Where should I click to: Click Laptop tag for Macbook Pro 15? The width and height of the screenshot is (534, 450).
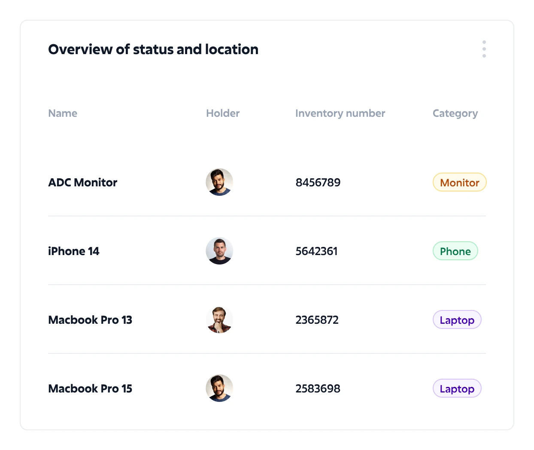pos(457,389)
